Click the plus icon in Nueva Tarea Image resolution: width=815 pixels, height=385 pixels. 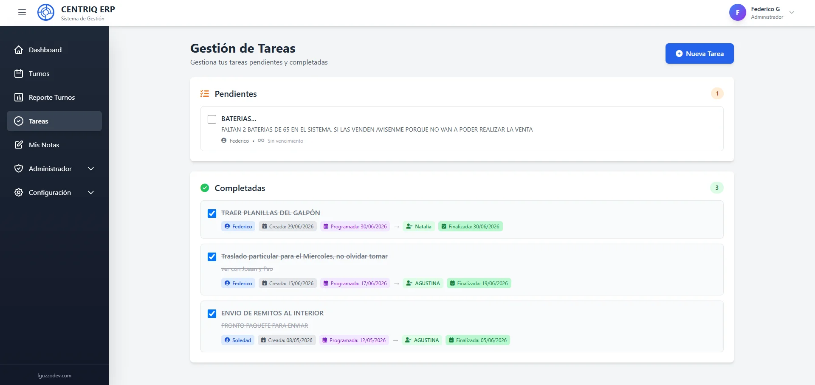tap(679, 53)
